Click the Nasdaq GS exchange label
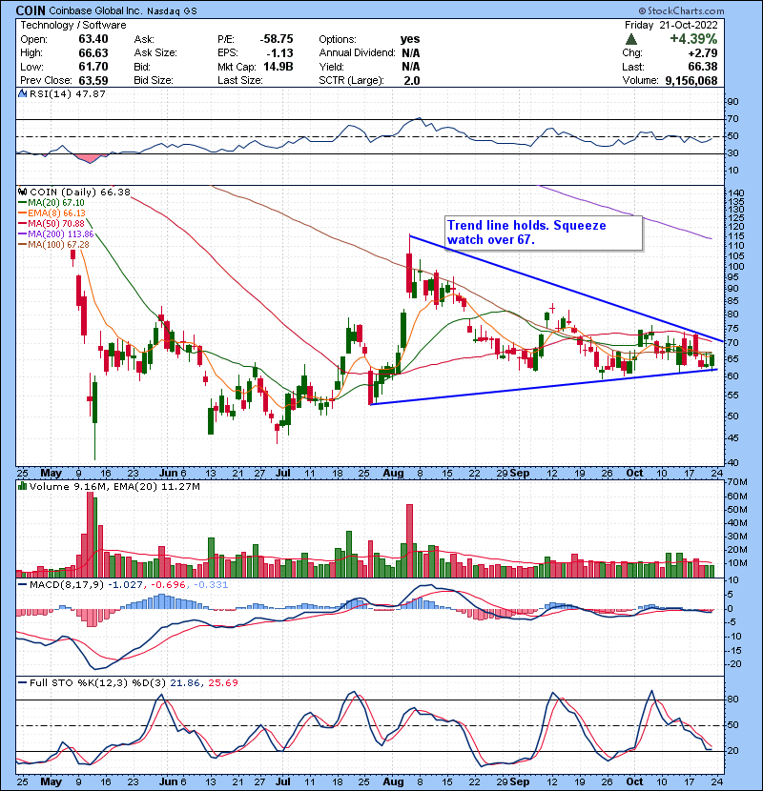763x791 pixels. tap(173, 10)
